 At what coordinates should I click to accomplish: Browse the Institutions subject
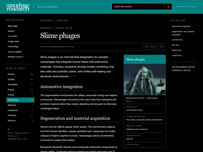click(20, 110)
